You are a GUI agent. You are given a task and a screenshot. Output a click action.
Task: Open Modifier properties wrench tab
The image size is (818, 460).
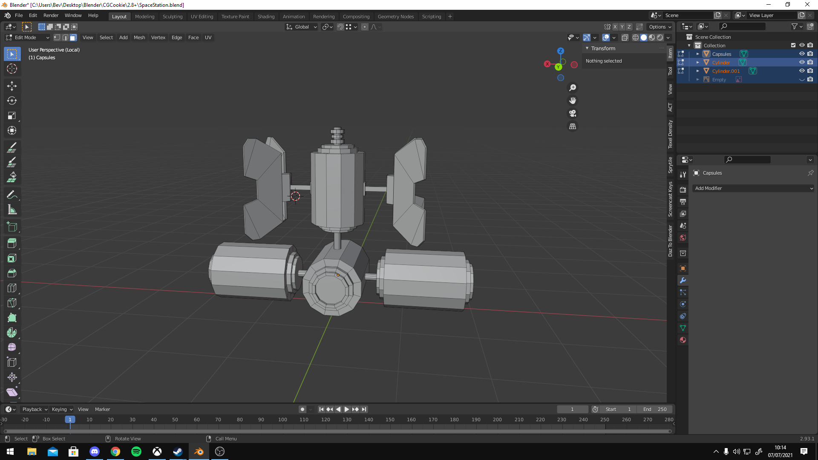pos(683,280)
